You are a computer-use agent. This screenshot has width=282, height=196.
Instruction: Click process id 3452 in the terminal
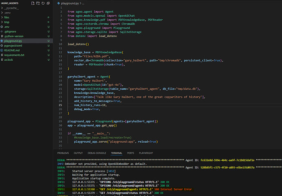point(111,171)
